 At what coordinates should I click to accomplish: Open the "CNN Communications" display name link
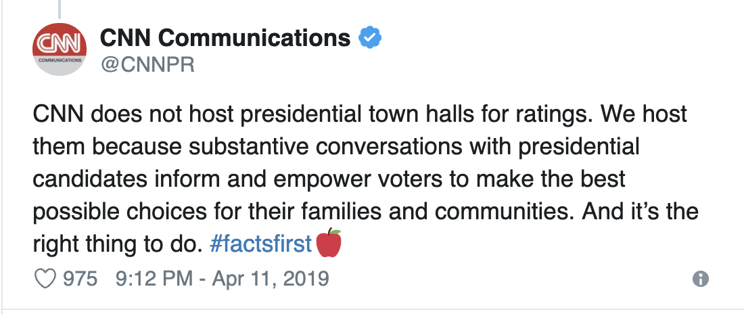[225, 38]
